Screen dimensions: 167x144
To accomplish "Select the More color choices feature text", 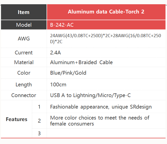I will coord(100,121).
